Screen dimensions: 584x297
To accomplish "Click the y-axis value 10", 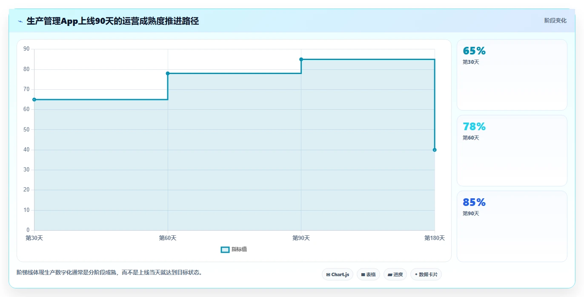I will tap(26, 210).
